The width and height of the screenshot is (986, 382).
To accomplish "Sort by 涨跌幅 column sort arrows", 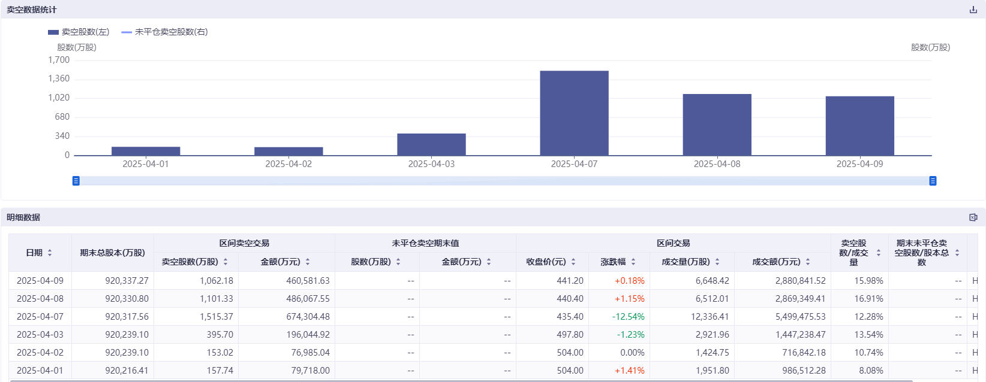I will (633, 262).
